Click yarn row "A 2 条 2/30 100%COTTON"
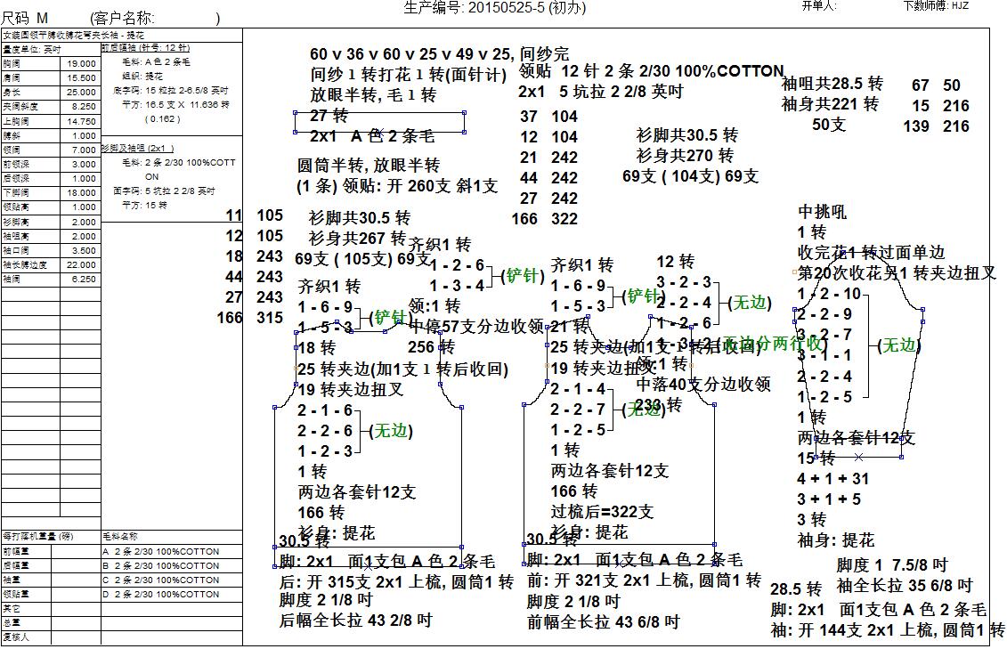Screen dimensions: 1007x649 [160, 551]
